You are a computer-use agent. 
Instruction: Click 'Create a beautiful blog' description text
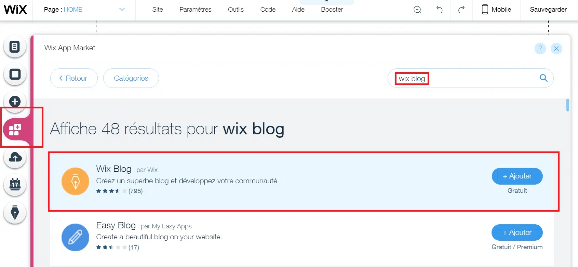(x=159, y=237)
